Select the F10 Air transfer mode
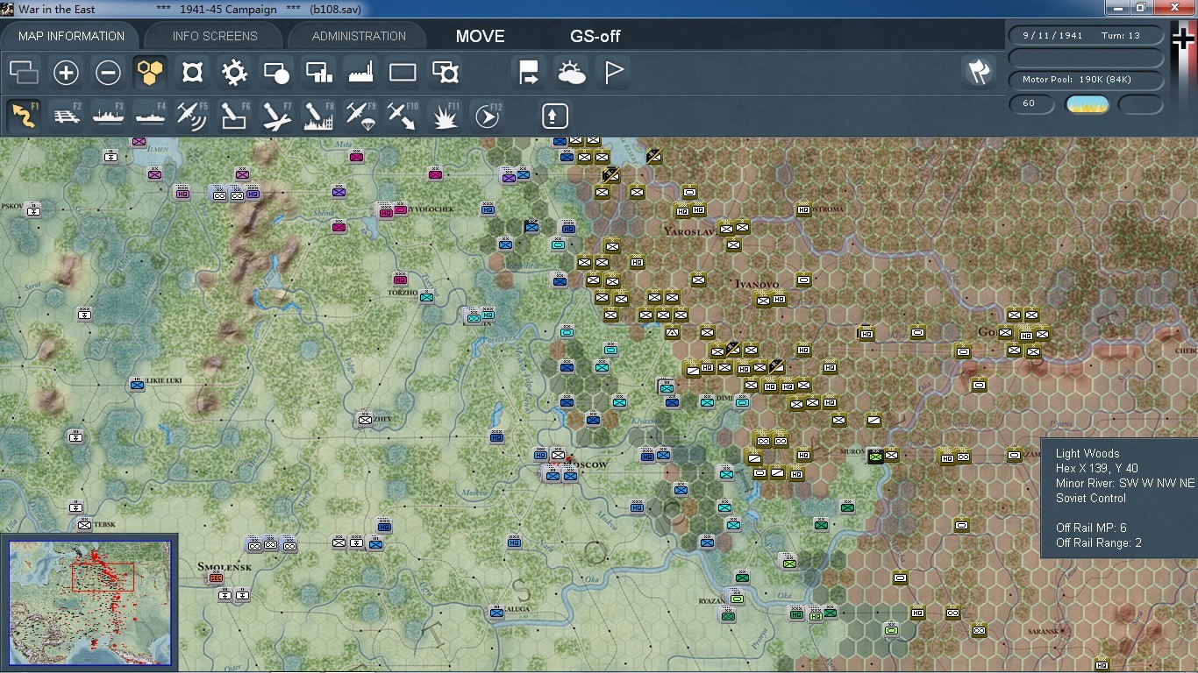1198x673 pixels. pos(403,116)
